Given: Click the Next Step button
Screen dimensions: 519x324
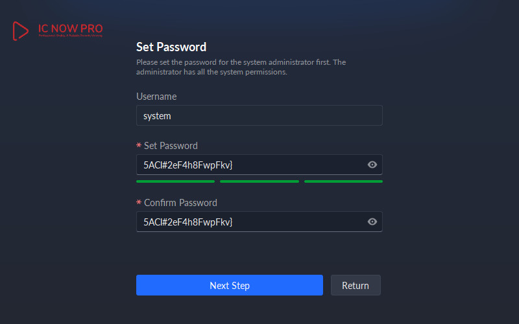Looking at the screenshot, I should click(229, 285).
